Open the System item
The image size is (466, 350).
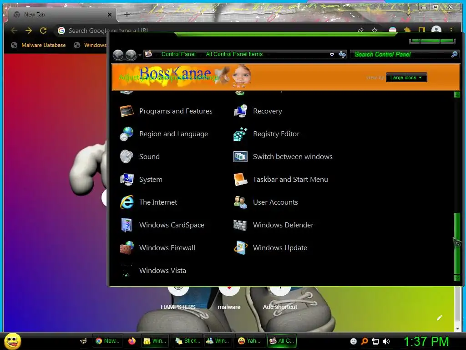point(141,180)
